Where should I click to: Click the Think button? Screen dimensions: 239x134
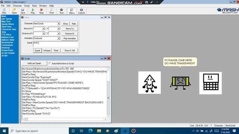[56, 51]
